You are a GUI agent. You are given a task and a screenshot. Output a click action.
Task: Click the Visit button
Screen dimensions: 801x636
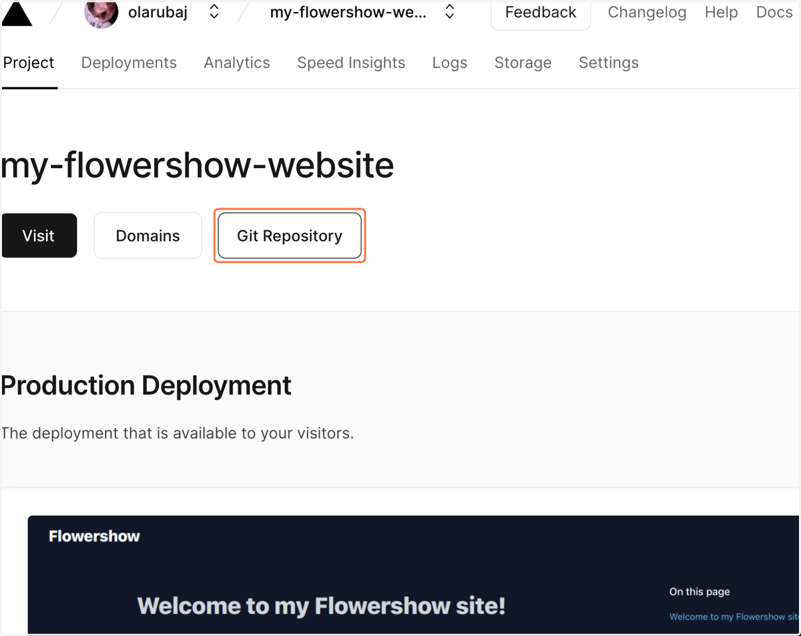(x=39, y=236)
